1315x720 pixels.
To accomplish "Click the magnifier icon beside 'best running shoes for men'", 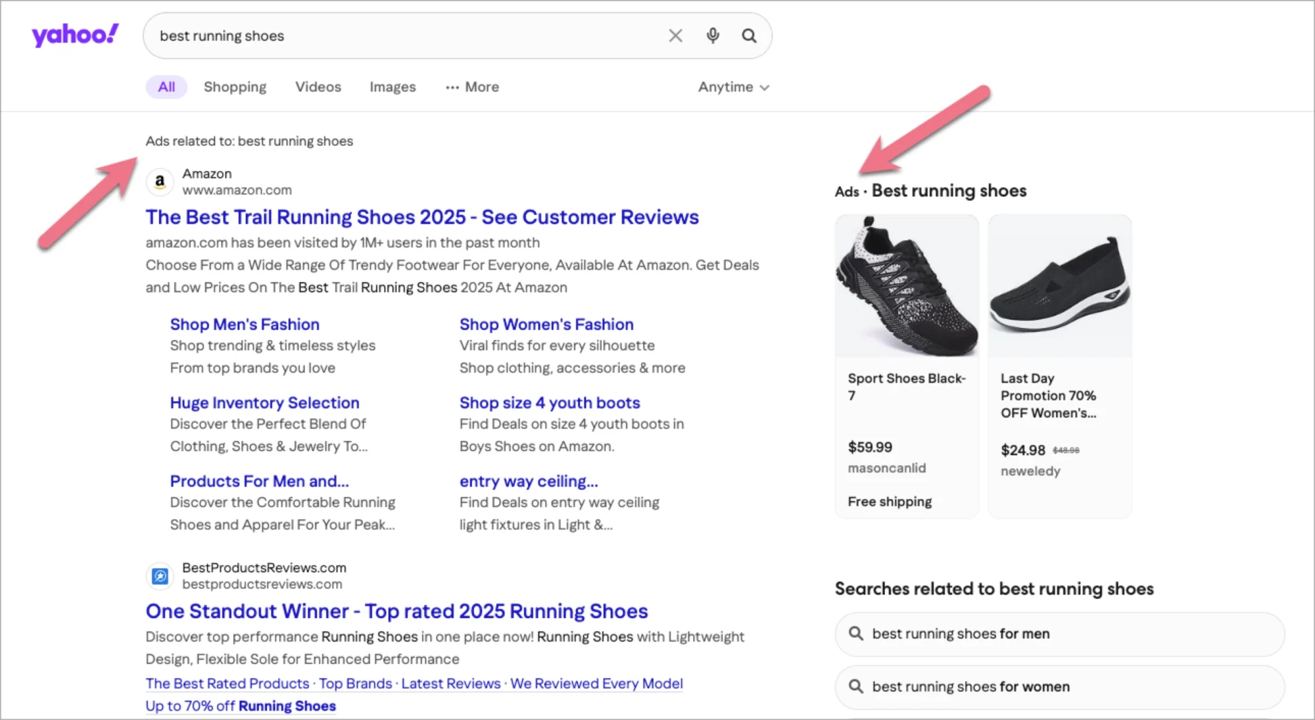I will 856,634.
